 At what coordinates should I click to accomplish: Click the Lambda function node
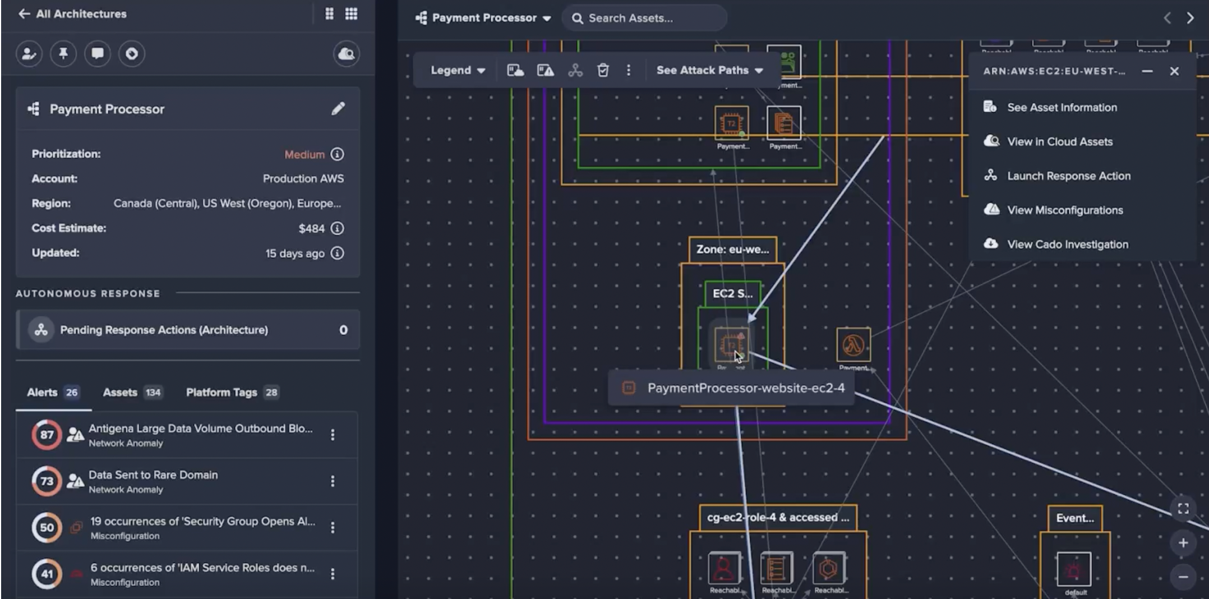click(853, 344)
